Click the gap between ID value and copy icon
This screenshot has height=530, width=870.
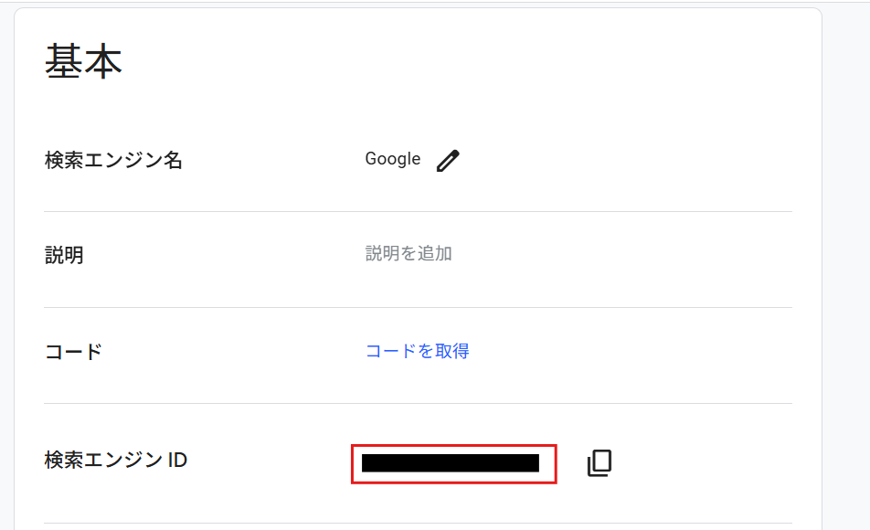(571, 463)
